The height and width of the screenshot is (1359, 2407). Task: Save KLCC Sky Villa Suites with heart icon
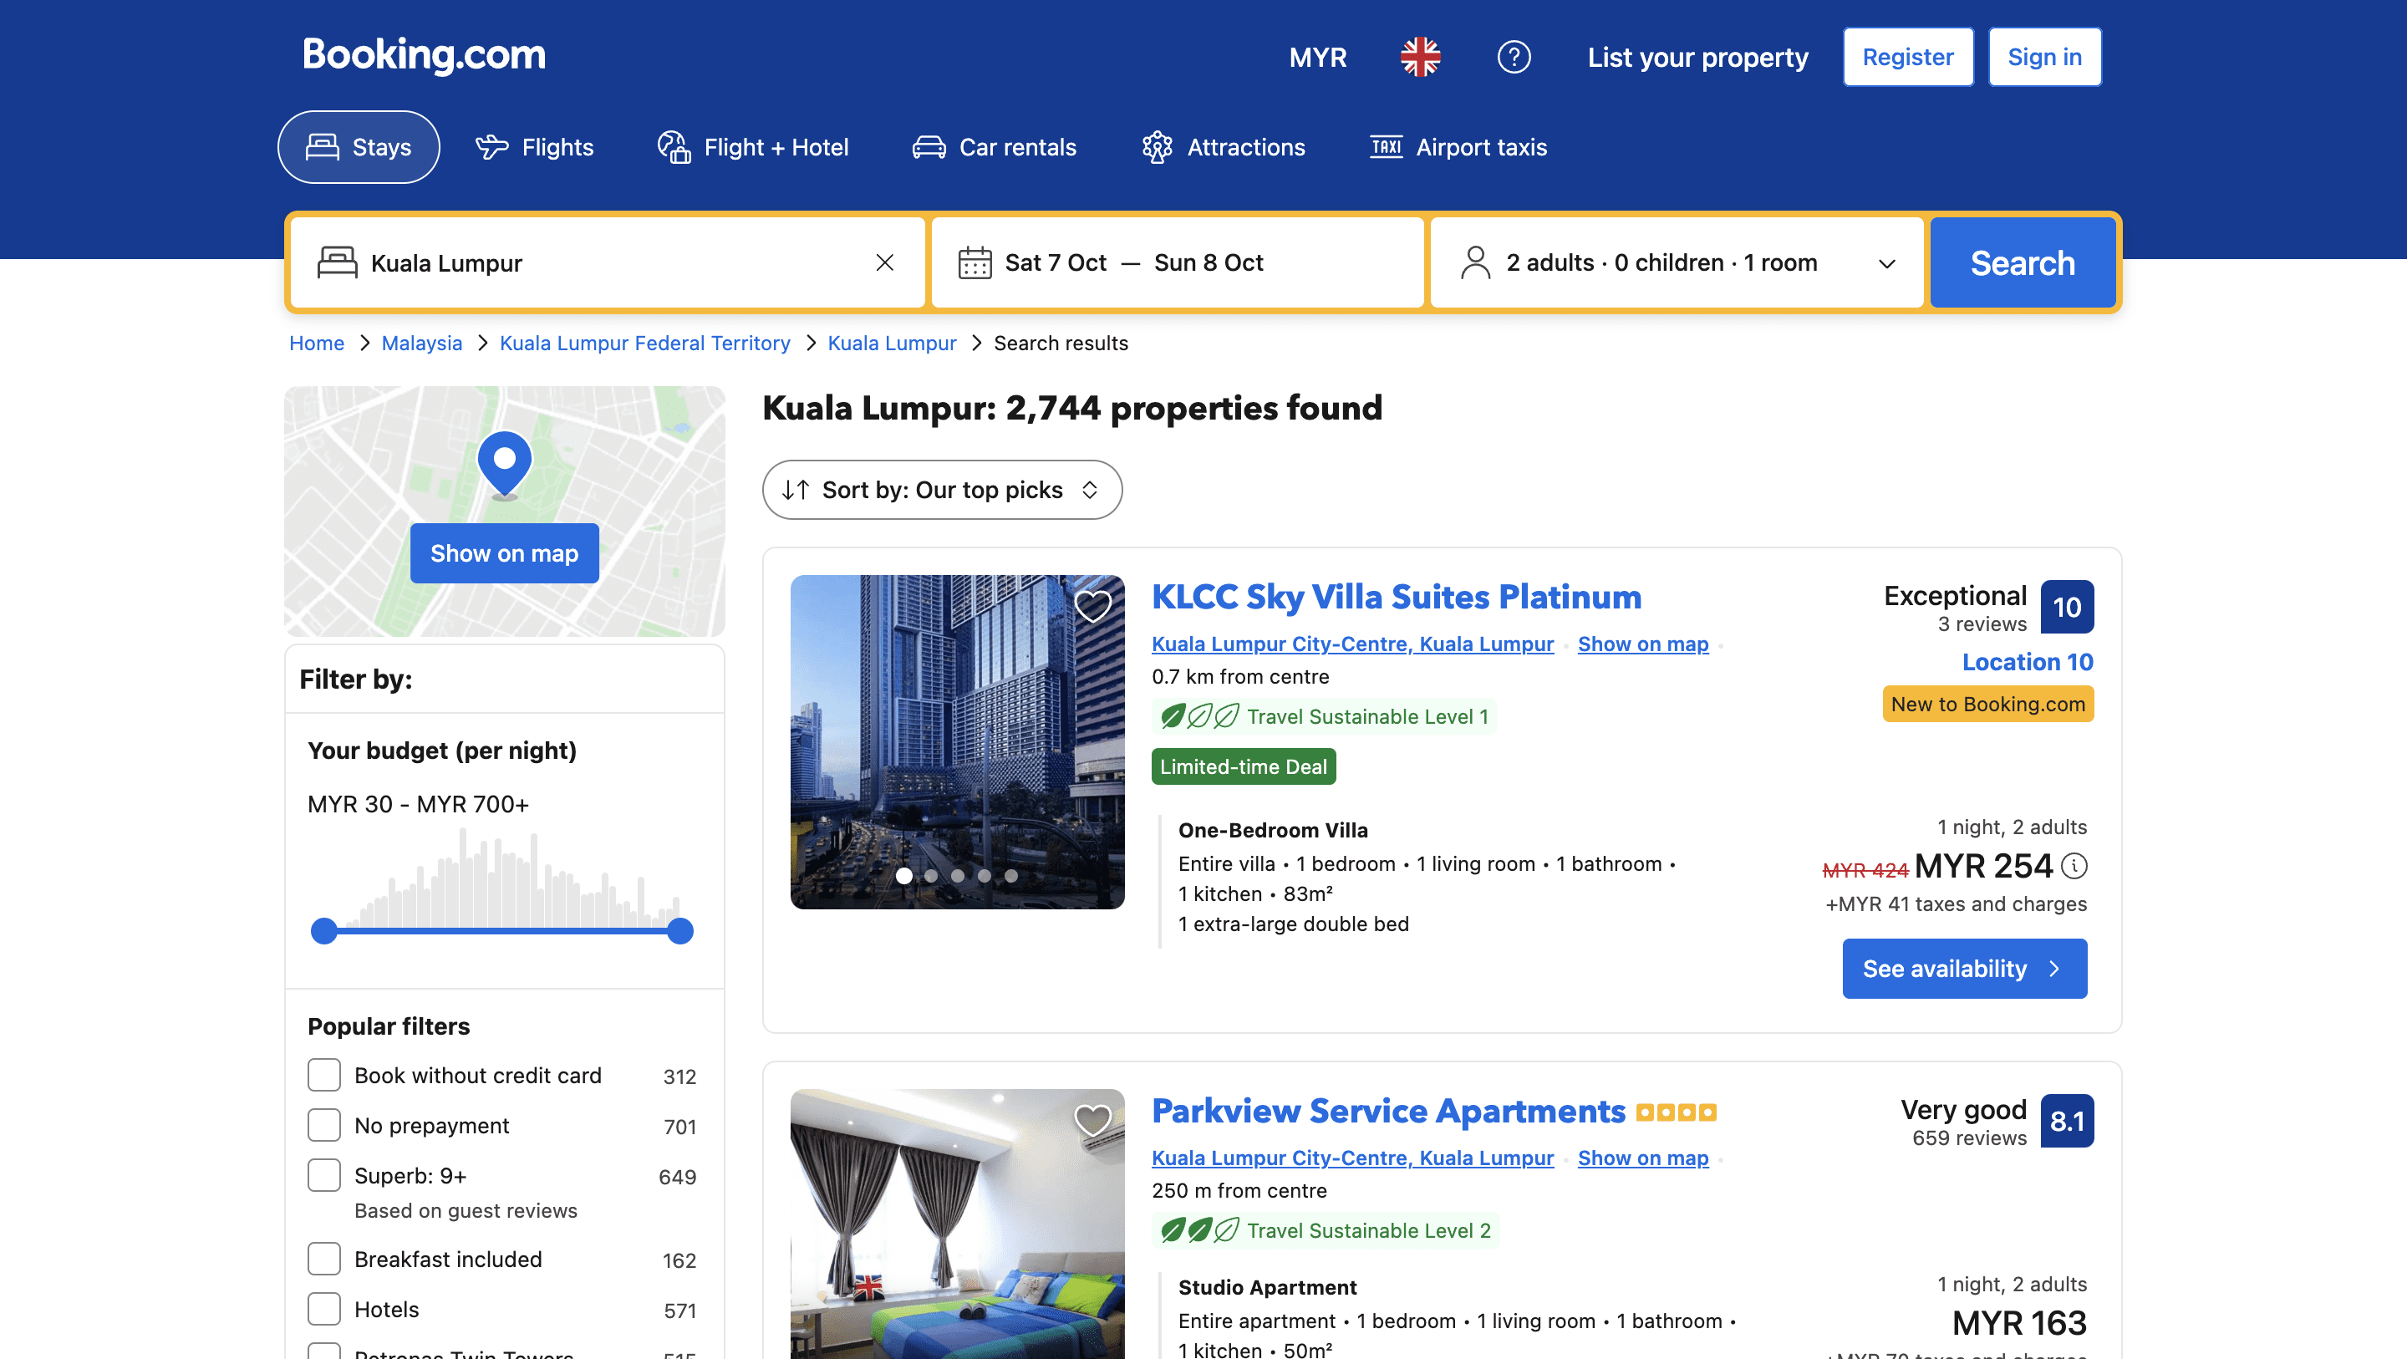(1094, 606)
